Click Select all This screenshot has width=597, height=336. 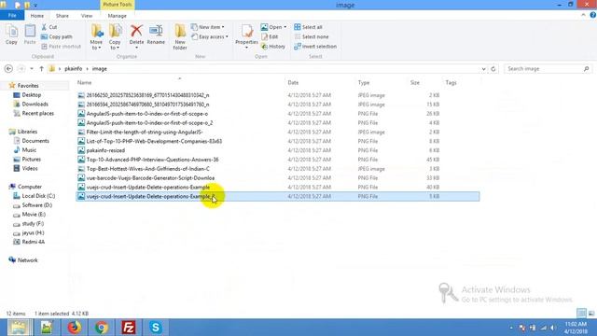tap(309, 27)
